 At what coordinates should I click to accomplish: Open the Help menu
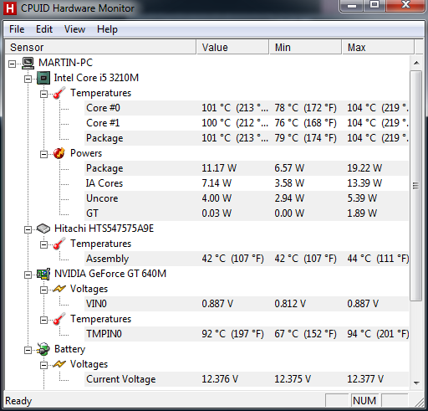tap(107, 29)
